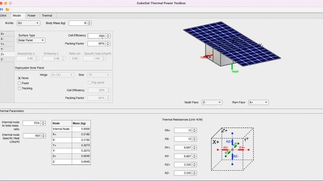The height and width of the screenshot is (181, 323).
Task: Click the open folder icon in the toolbar
Action: tap(8, 10)
